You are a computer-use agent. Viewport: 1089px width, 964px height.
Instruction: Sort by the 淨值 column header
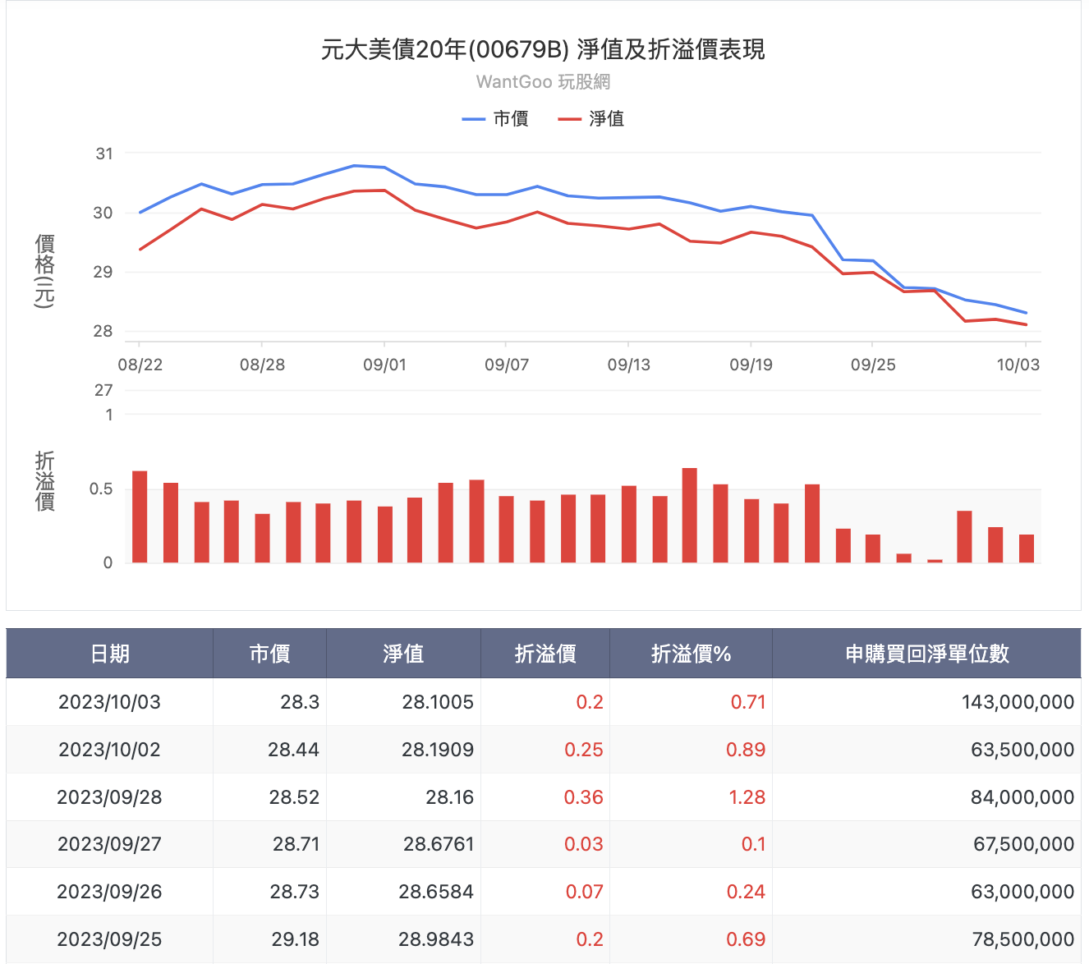click(403, 654)
